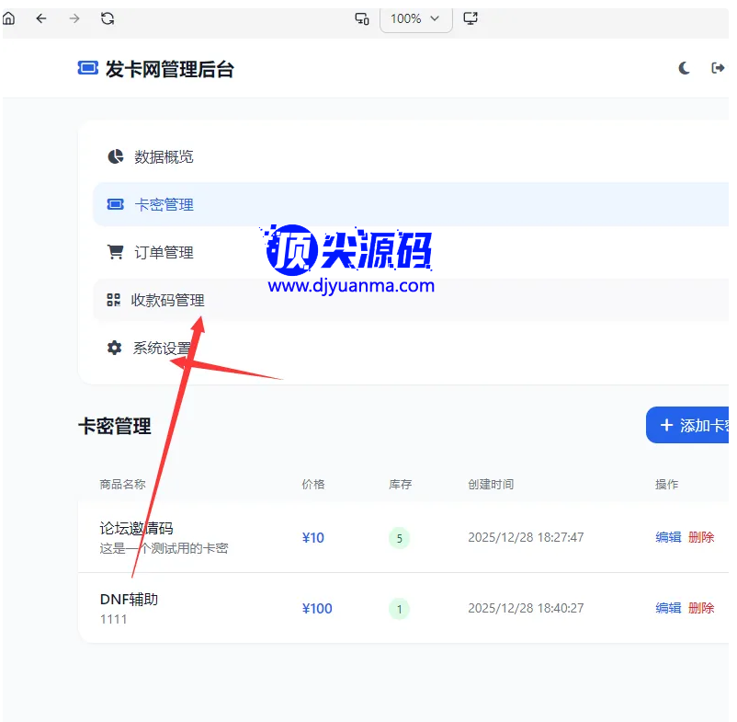Delete the 论坛邀请码 row via 删除
This screenshot has width=737, height=722.
701,537
